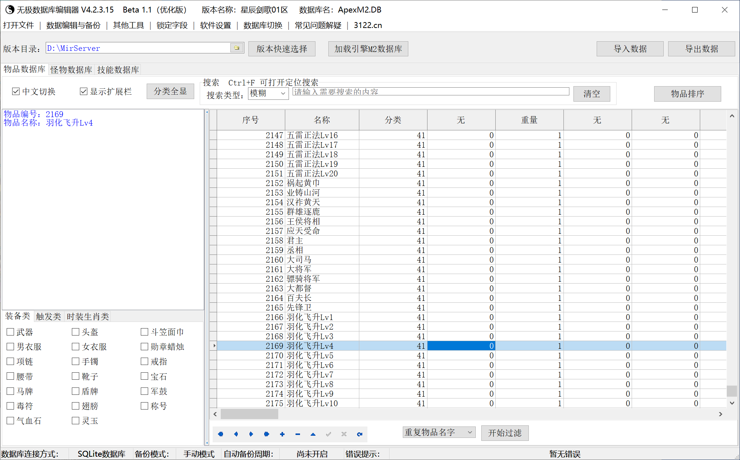Click the horizontal scrollbar thumb of table
Screen dimensions: 740x460
[x=249, y=414]
